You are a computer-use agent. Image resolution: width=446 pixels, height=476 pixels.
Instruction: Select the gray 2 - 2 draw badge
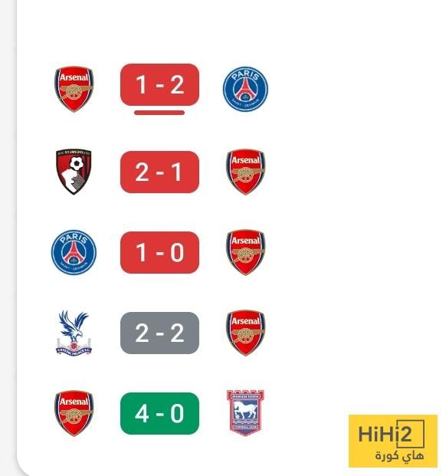coord(159,333)
